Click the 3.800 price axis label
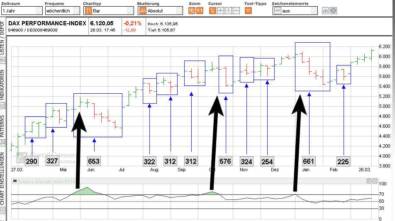The height and width of the screenshot is (221, 395). (385, 166)
